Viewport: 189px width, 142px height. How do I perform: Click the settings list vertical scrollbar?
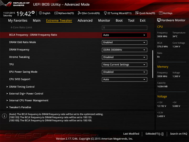(x=153, y=64)
